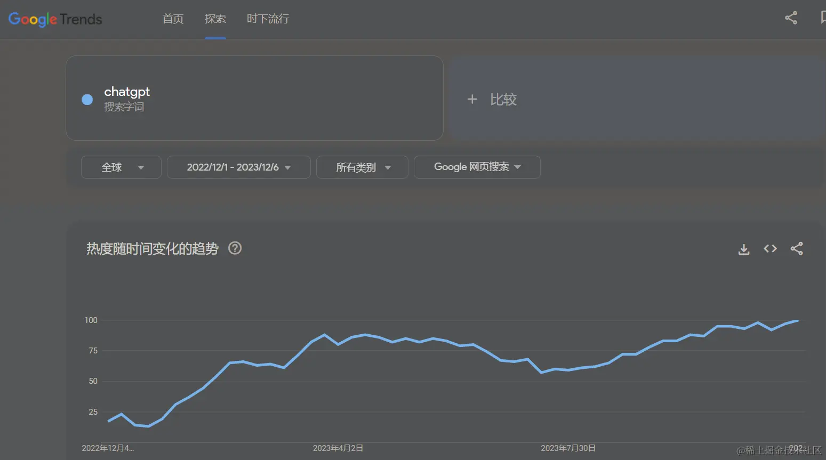The height and width of the screenshot is (460, 826).
Task: Click the 2023年7月30日 date label
Action: click(x=568, y=448)
